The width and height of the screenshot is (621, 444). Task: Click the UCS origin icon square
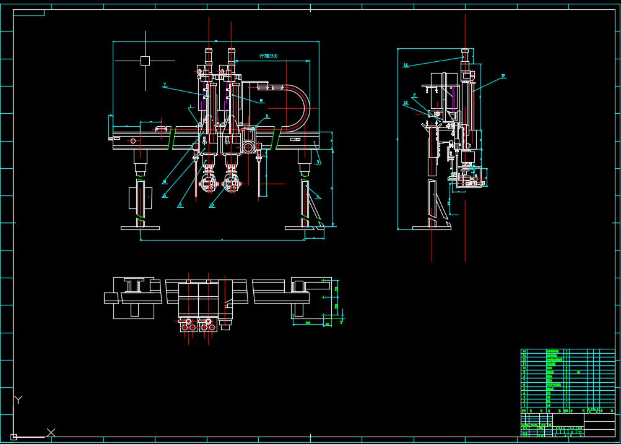14,437
